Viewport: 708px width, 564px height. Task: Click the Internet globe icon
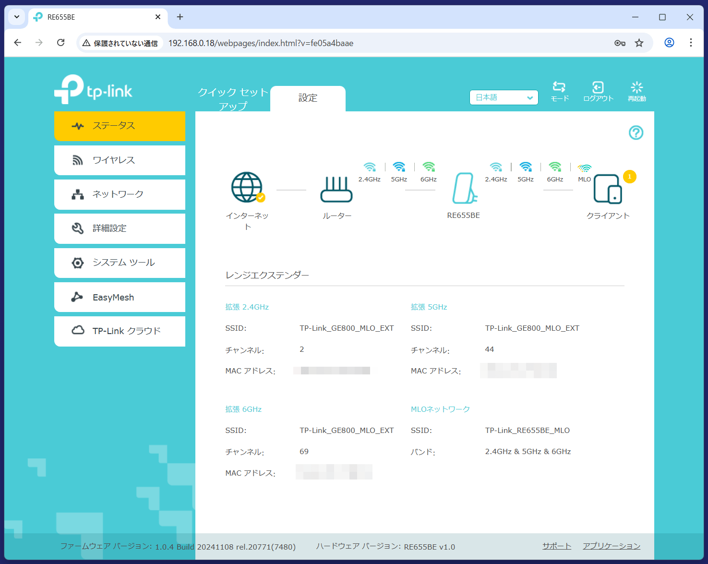[x=247, y=187]
